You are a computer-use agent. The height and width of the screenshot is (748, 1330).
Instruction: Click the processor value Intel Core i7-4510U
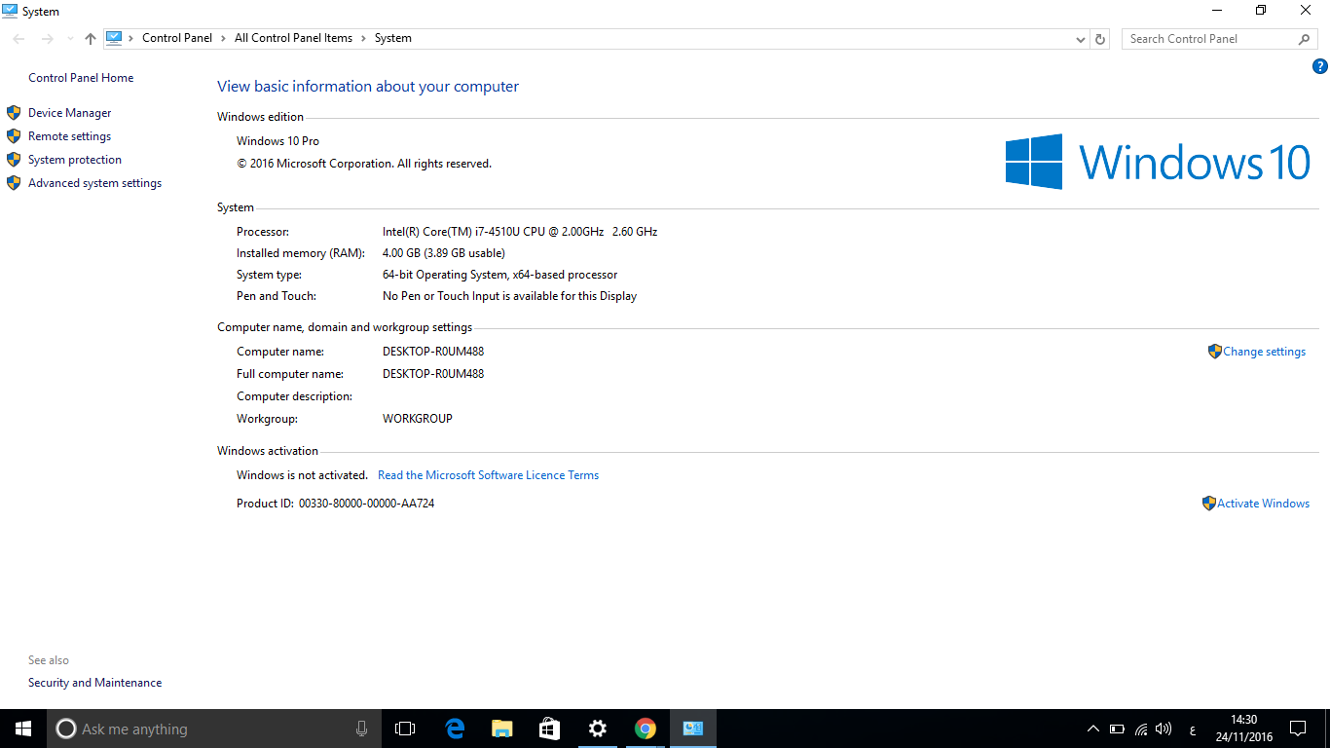(520, 232)
